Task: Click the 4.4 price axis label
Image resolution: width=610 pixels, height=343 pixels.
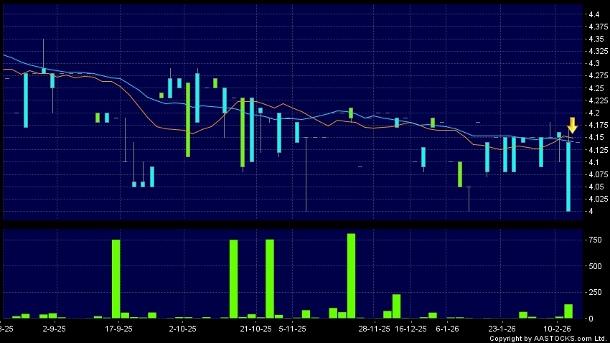Action: point(593,14)
